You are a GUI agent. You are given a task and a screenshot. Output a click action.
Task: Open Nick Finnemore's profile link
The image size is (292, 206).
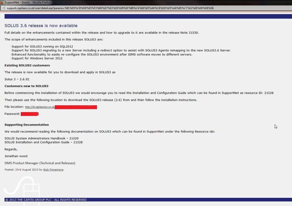53,170
